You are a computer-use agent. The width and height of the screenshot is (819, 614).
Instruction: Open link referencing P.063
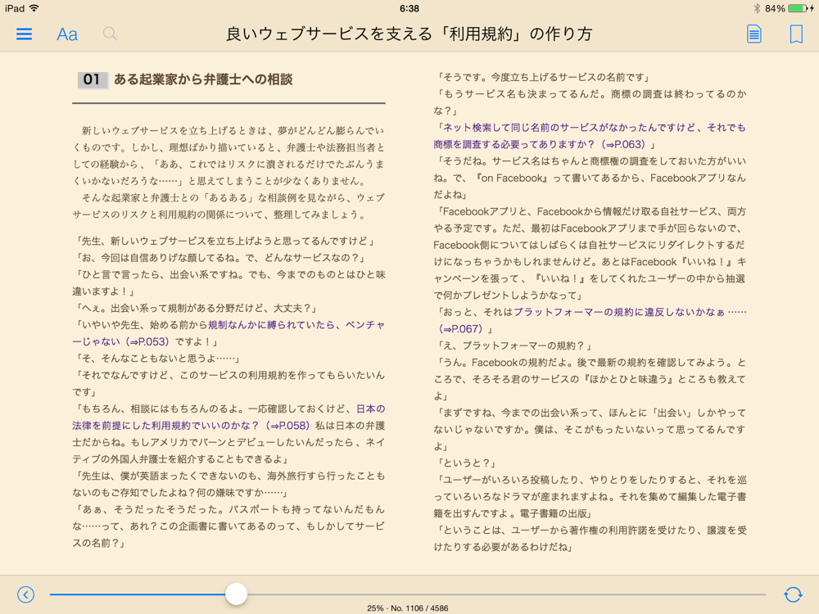pos(590,136)
